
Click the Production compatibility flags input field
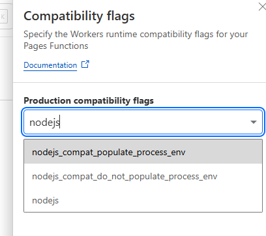pos(143,122)
